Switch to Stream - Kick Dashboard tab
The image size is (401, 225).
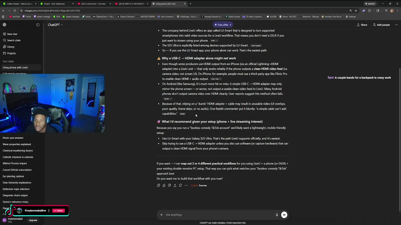point(57,4)
